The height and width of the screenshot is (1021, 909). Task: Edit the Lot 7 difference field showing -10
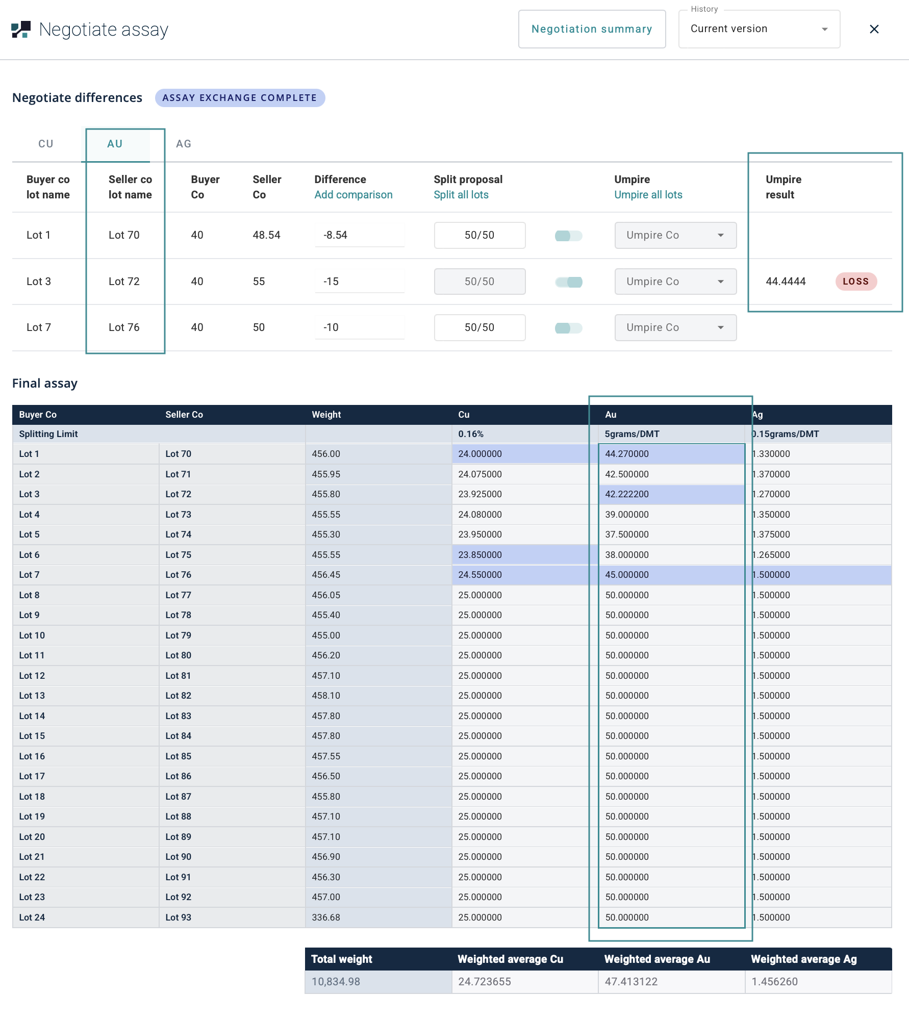coord(359,328)
